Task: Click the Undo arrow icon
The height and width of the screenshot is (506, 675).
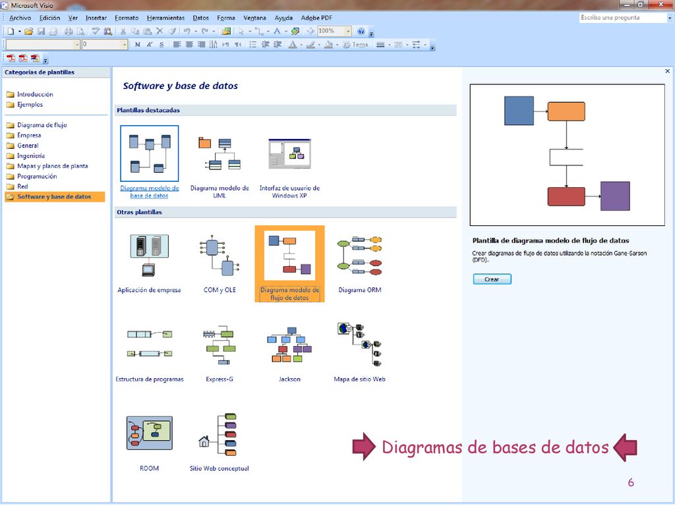Action: pos(187,31)
